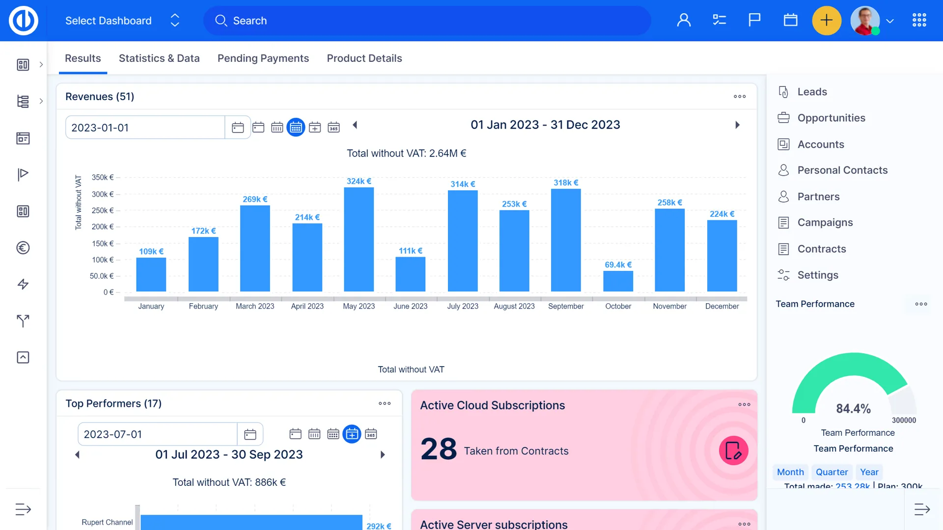Select the 365 yearly range icon in Revenues

click(333, 128)
